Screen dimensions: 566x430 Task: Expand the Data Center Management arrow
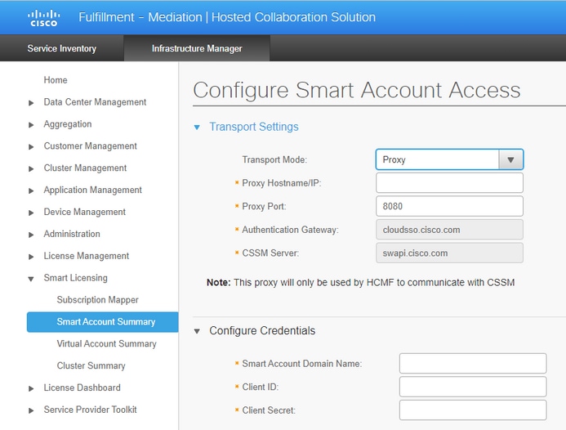[x=31, y=103]
